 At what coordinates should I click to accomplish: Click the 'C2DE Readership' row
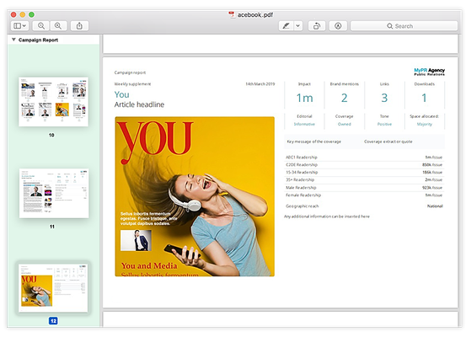tap(364, 164)
